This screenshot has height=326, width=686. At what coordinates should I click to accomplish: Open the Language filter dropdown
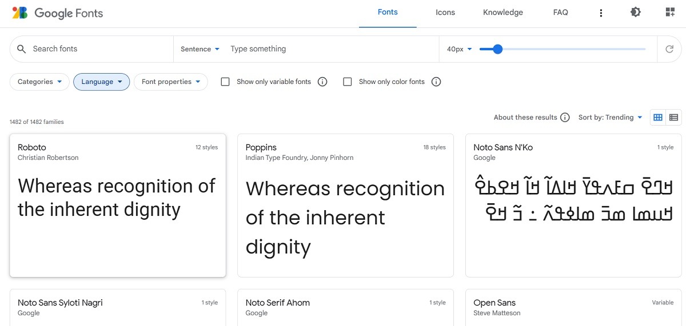(x=101, y=82)
